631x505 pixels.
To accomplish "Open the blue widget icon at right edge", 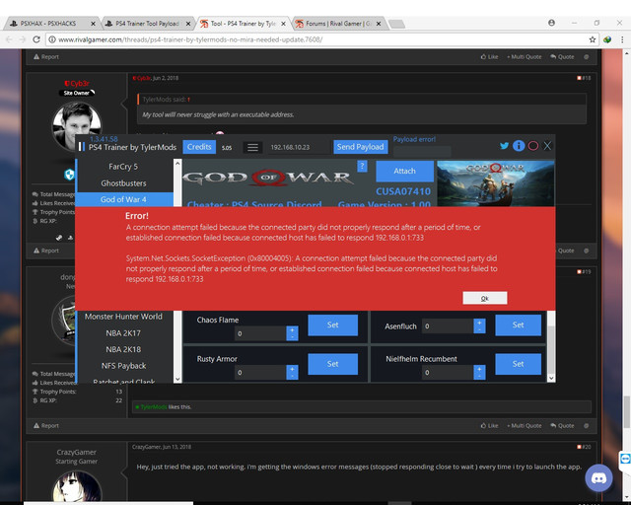I will pos(625,459).
